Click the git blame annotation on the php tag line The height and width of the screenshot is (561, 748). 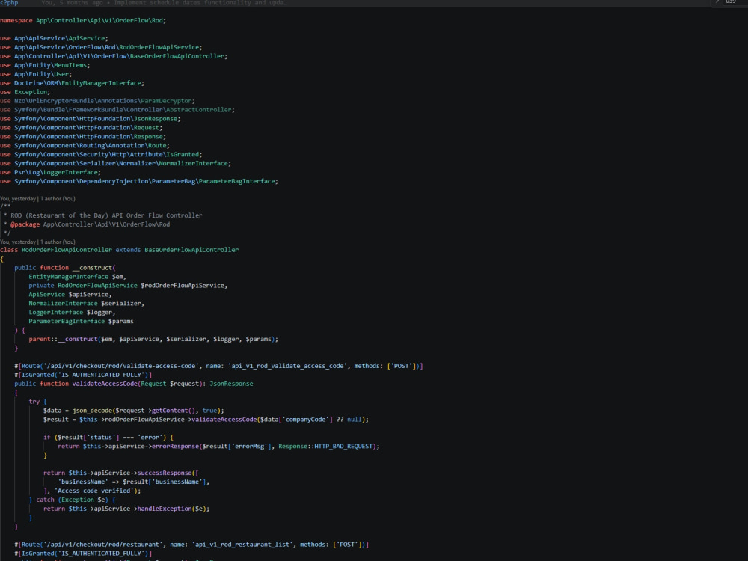[164, 3]
